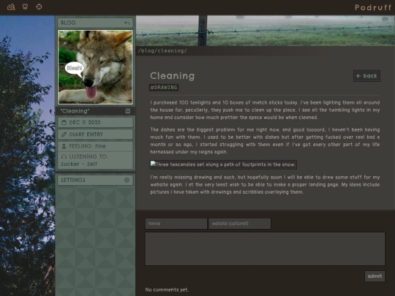This screenshot has height=296, width=395.
Task: Click the BLOG sidebar header
Action: coord(95,23)
